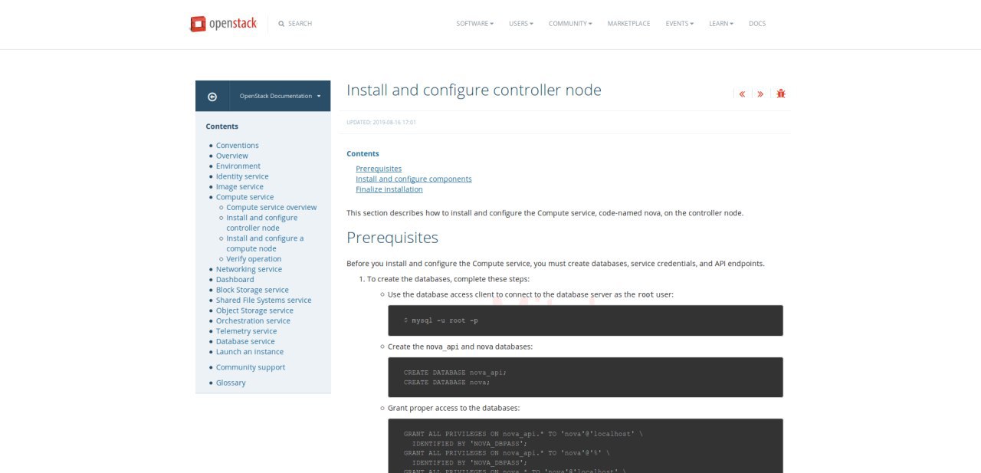The image size is (981, 473).
Task: Click the sidebar Contents heading
Action: tap(222, 126)
